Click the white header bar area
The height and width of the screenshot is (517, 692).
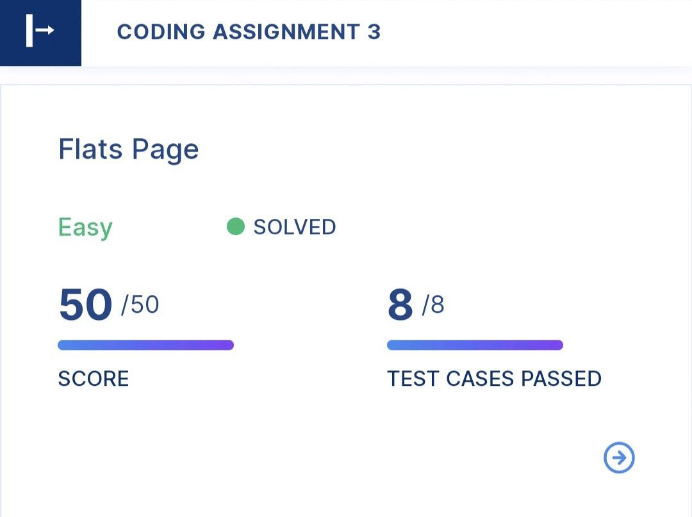530,33
